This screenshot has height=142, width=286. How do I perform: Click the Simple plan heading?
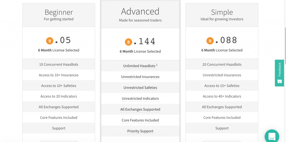pos(222,12)
